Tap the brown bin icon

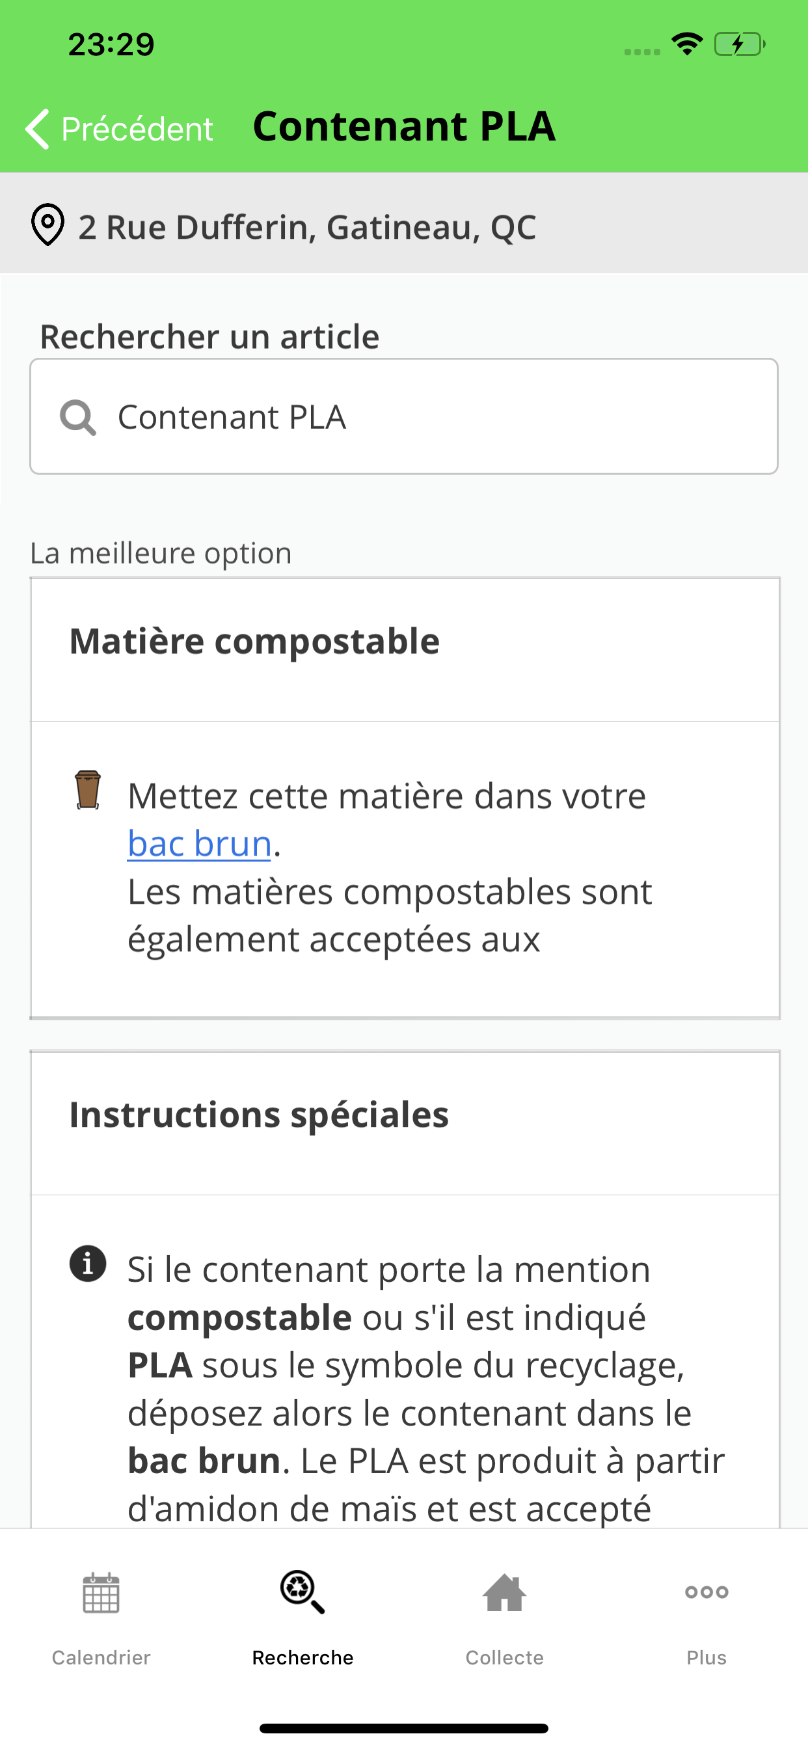coord(88,790)
